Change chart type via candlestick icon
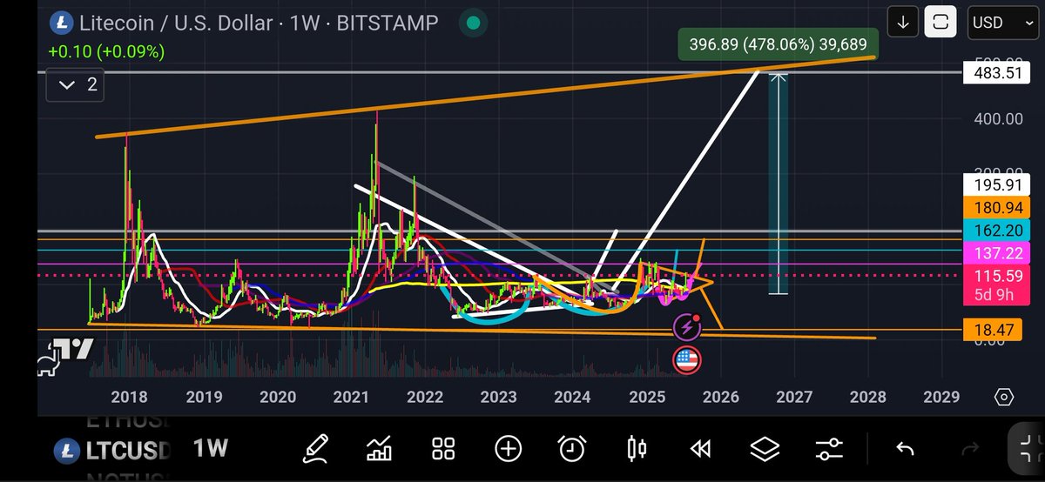The height and width of the screenshot is (482, 1045). (637, 449)
